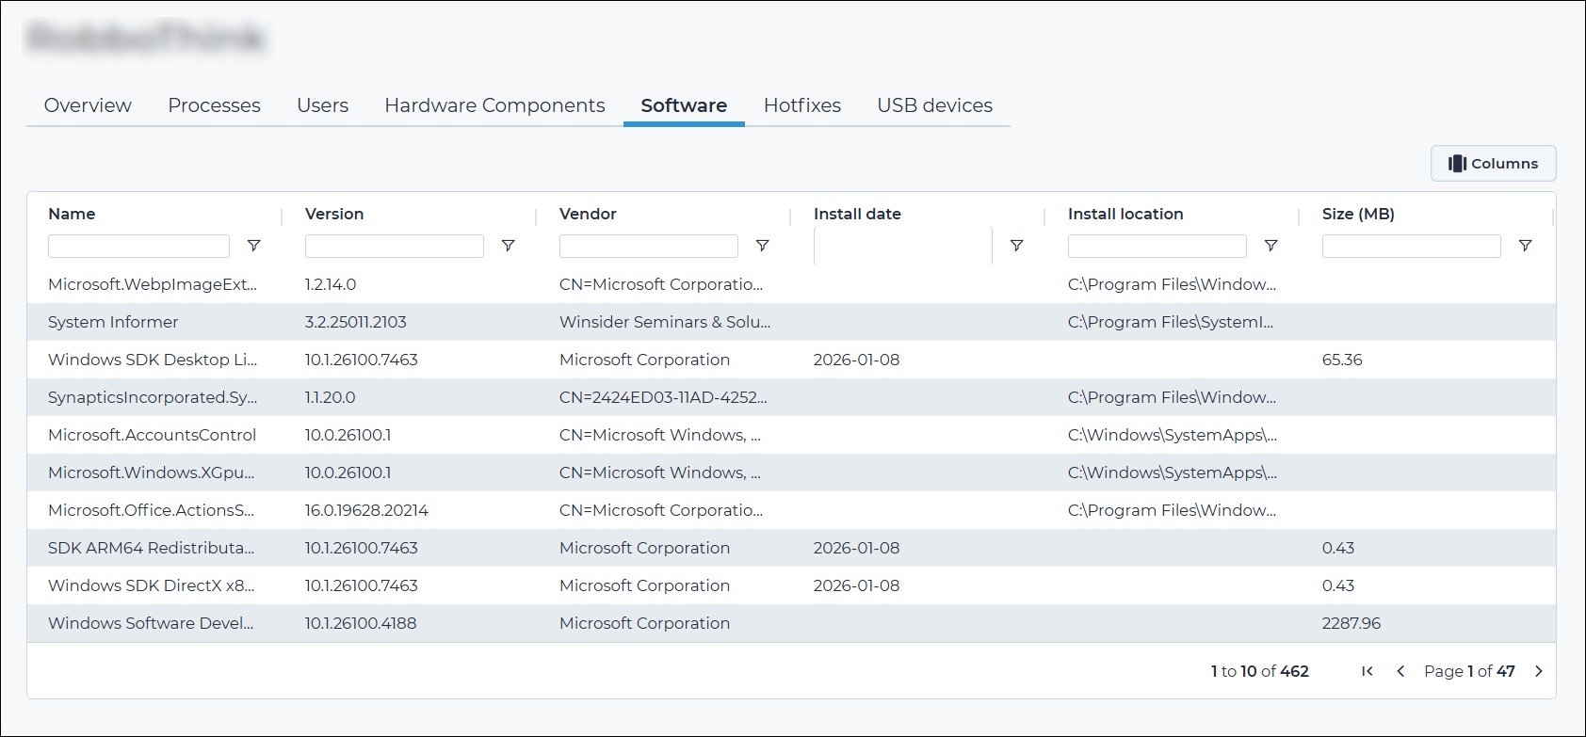The height and width of the screenshot is (737, 1586).
Task: Focus the Install location filter input
Action: click(1157, 246)
